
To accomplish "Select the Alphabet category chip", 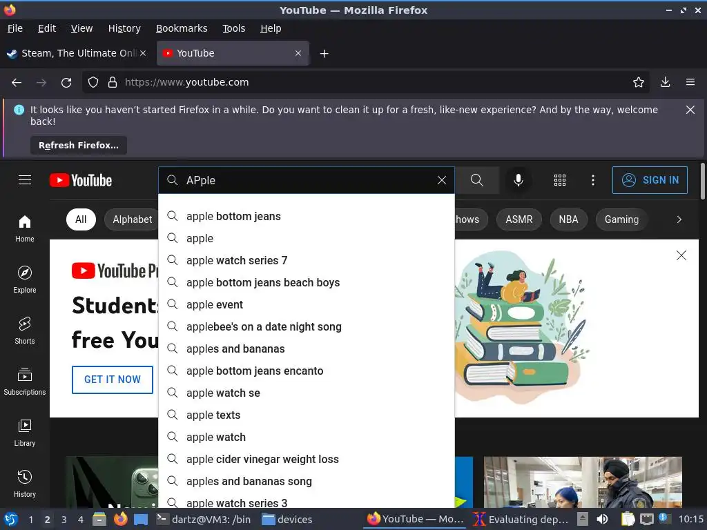I will click(132, 219).
